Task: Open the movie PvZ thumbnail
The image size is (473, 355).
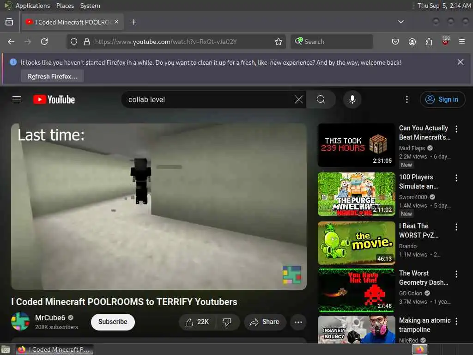Action: pos(356,243)
